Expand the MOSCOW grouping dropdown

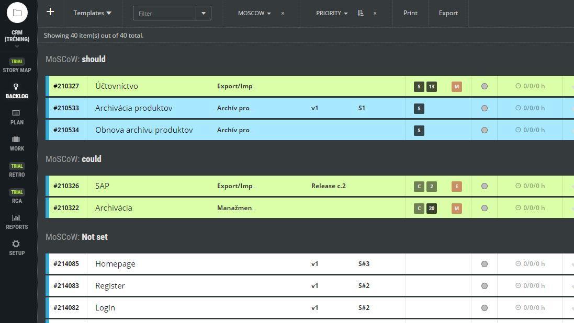(x=254, y=13)
